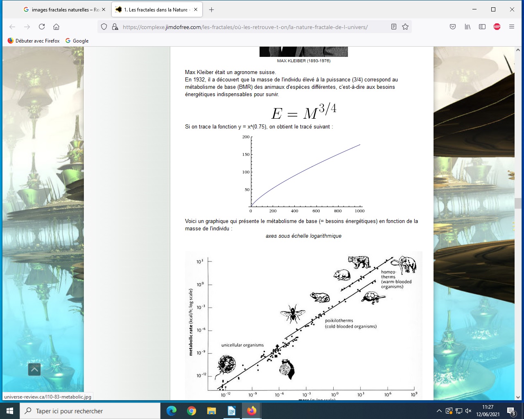Bookmark this page with the star icon
The image size is (524, 419).
coord(405,27)
